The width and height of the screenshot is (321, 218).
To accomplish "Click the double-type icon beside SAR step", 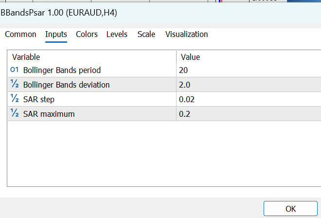I will coord(14,99).
